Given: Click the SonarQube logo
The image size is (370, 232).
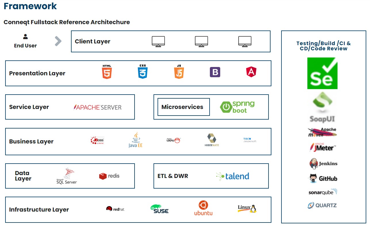Looking at the screenshot, I should (323, 192).
